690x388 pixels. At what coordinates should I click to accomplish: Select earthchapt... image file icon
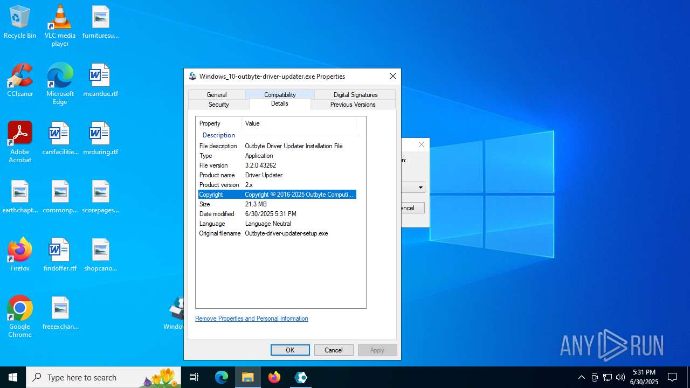point(20,197)
